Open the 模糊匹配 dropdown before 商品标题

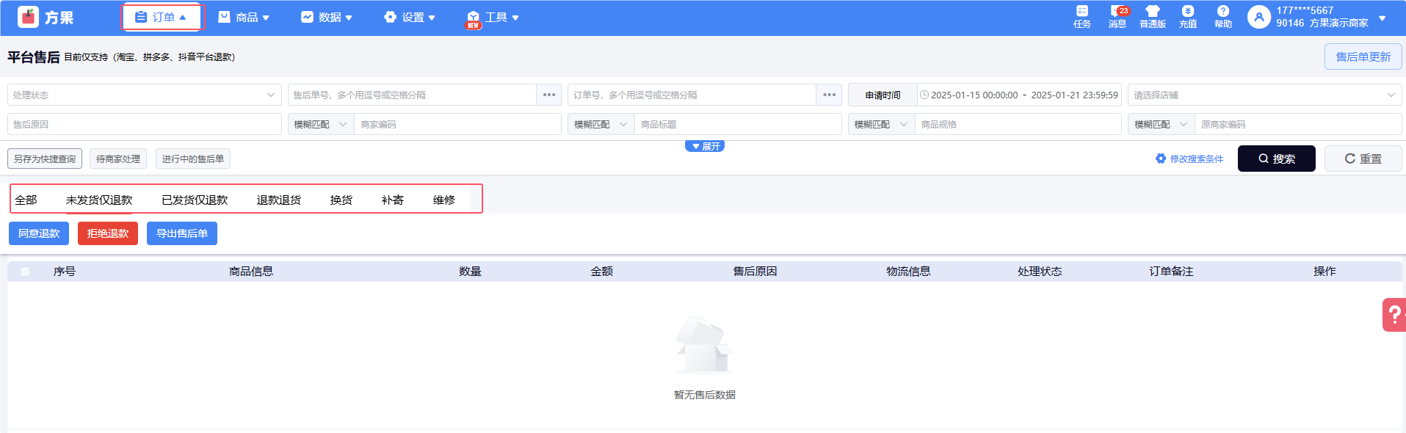click(x=600, y=124)
